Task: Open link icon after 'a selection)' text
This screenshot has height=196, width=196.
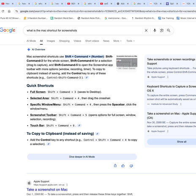Action: coord(48,144)
